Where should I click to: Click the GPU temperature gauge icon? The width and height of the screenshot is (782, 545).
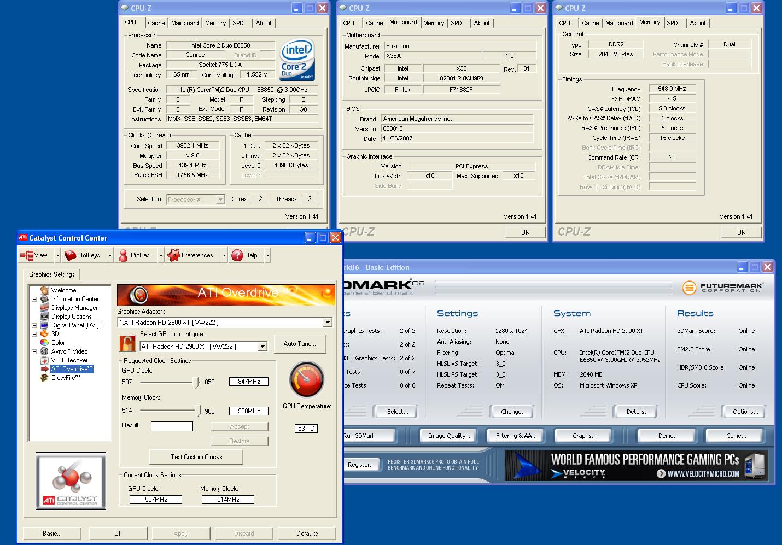(307, 379)
